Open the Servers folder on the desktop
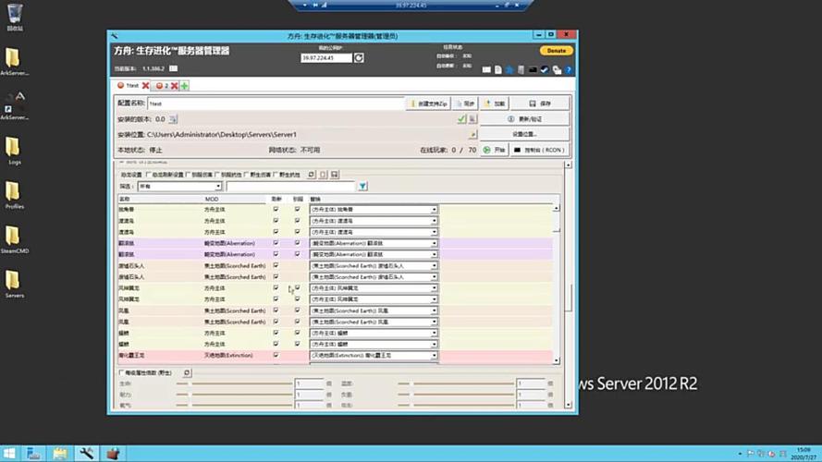 (14, 285)
